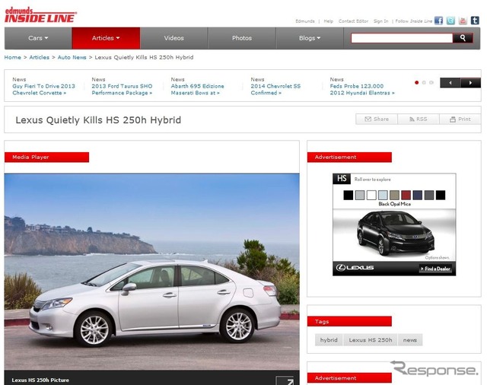Open Feds Probe Hyundai Elantras story
The width and height of the screenshot is (487, 385).
point(362,90)
